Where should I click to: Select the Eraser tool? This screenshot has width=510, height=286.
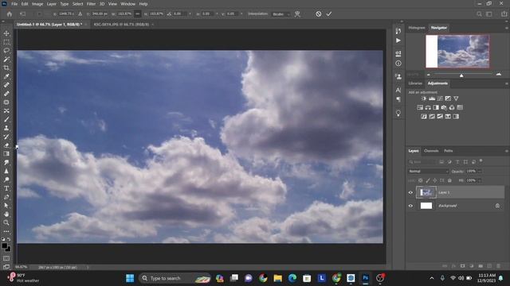click(x=6, y=145)
